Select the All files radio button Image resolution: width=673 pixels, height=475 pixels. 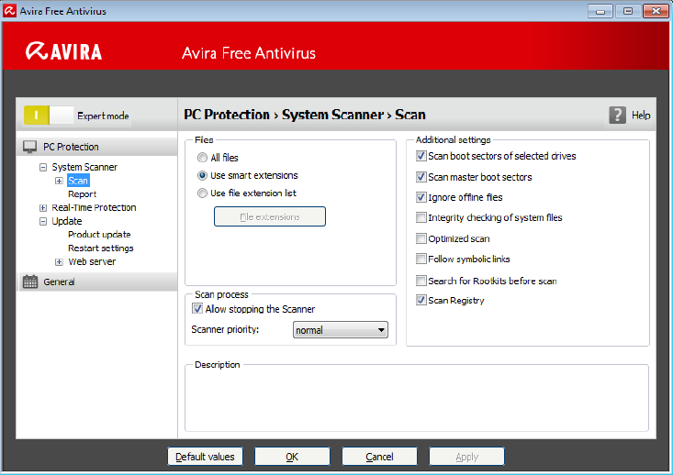coord(202,158)
